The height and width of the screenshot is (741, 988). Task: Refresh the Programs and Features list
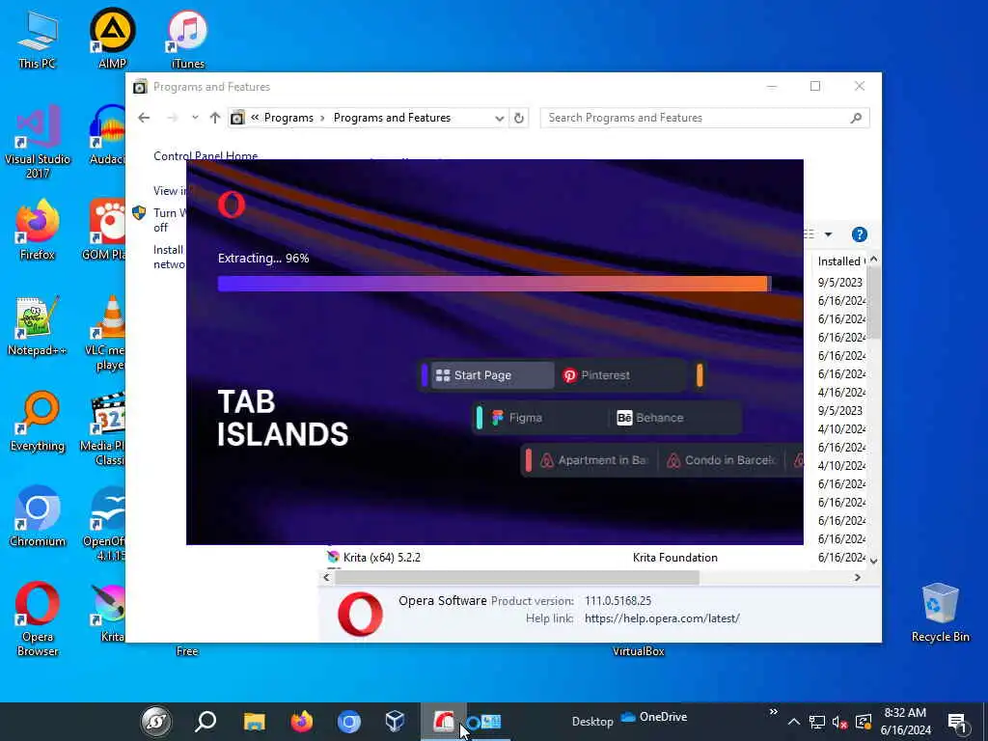coord(518,118)
